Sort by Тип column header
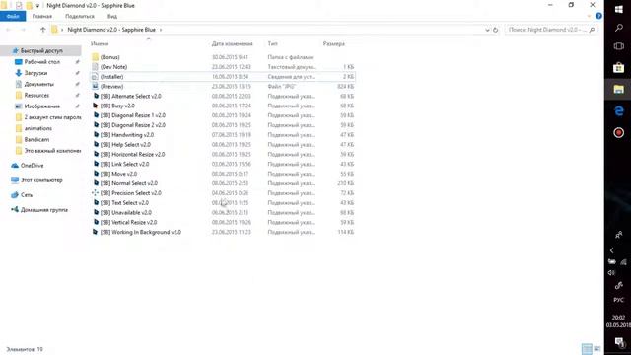This screenshot has height=355, width=631. (x=272, y=43)
